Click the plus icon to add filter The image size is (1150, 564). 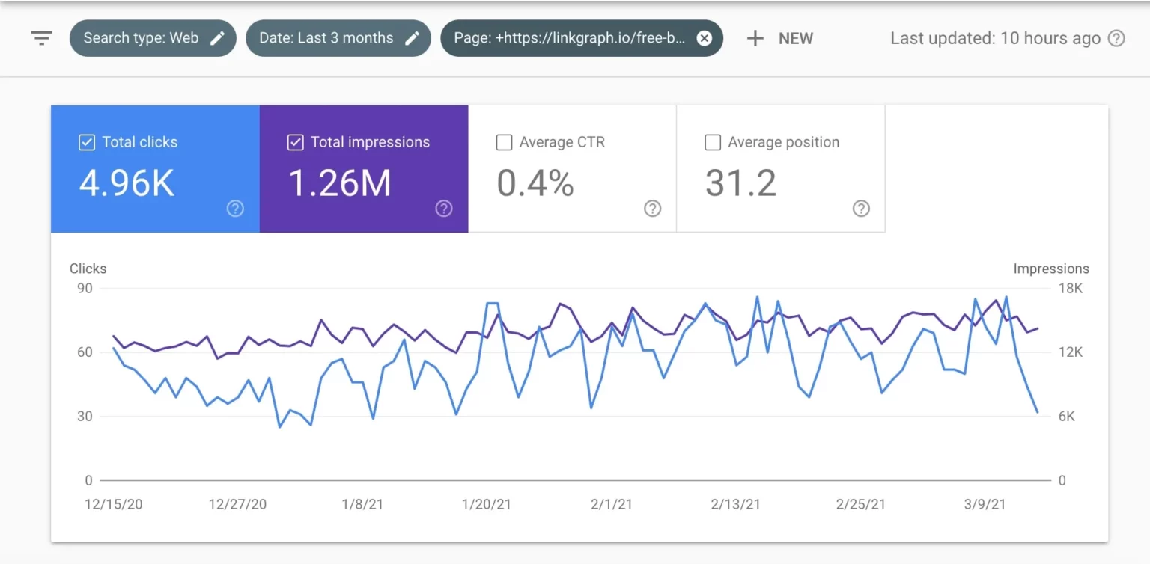[755, 38]
